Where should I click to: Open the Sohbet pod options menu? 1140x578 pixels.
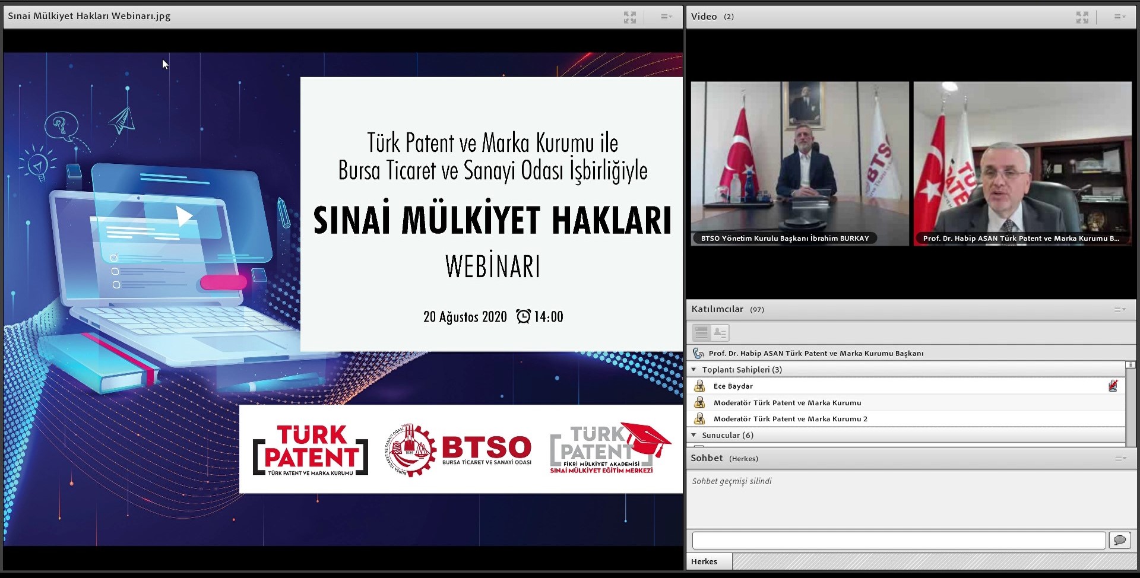1120,458
